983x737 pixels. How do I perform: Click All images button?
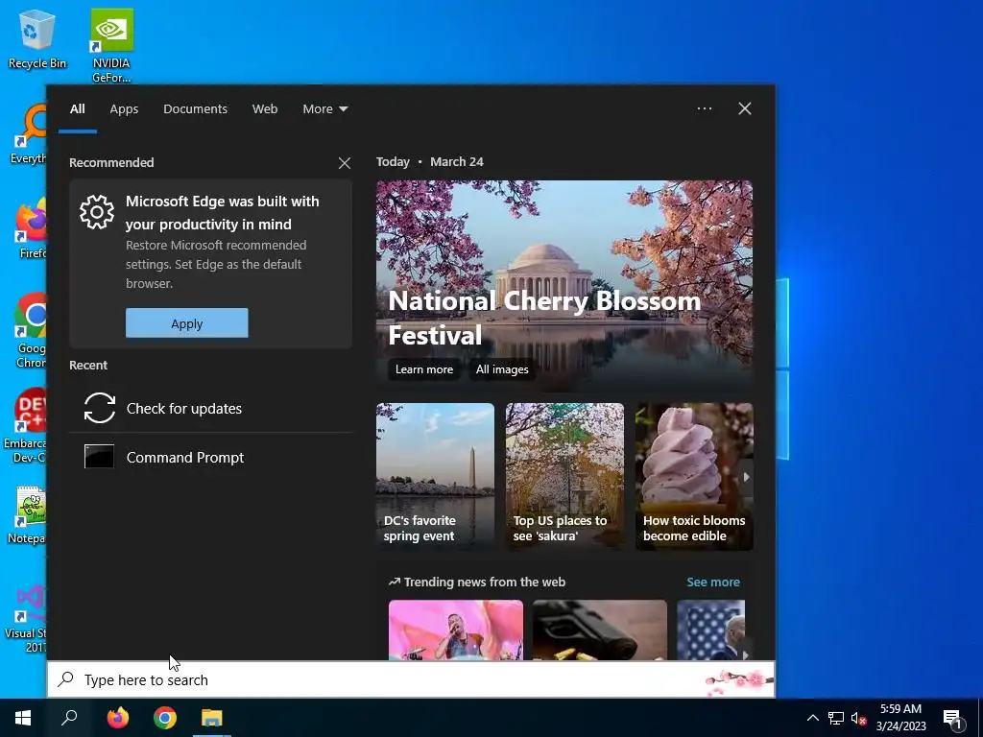(x=502, y=369)
